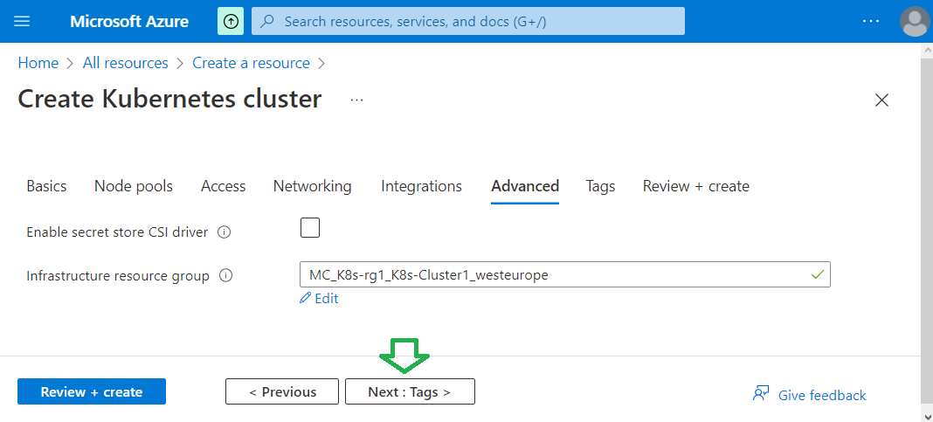Switch to the Tags tab
The width and height of the screenshot is (933, 422).
(600, 186)
